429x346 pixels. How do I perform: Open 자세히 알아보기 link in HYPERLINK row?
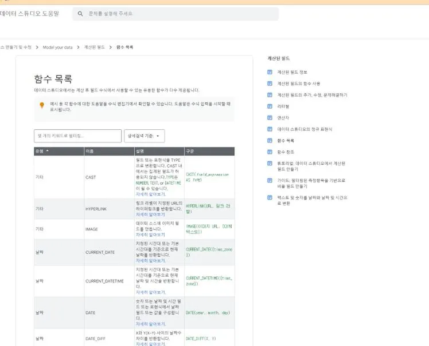pos(150,215)
